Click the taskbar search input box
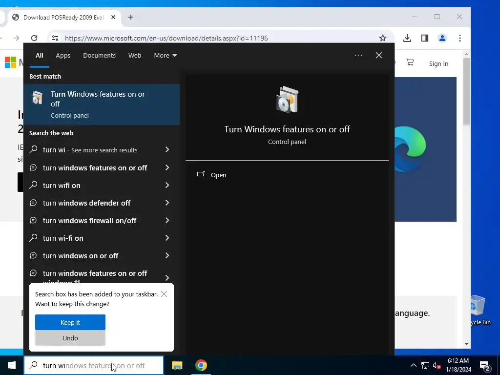The height and width of the screenshot is (375, 500). click(94, 365)
